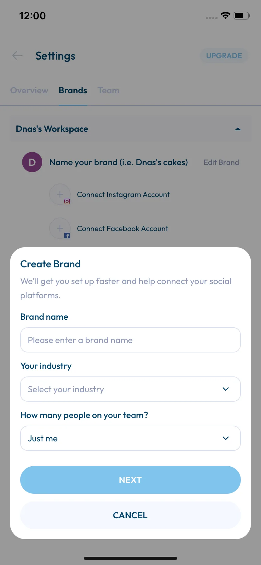Click the Wi-Fi status icon

[x=225, y=15]
